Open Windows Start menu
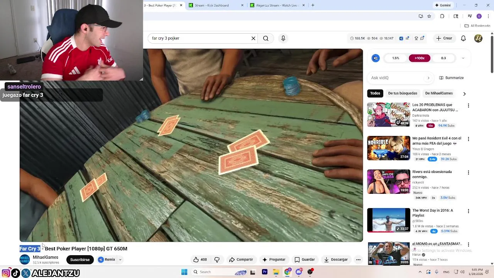 pos(184,272)
